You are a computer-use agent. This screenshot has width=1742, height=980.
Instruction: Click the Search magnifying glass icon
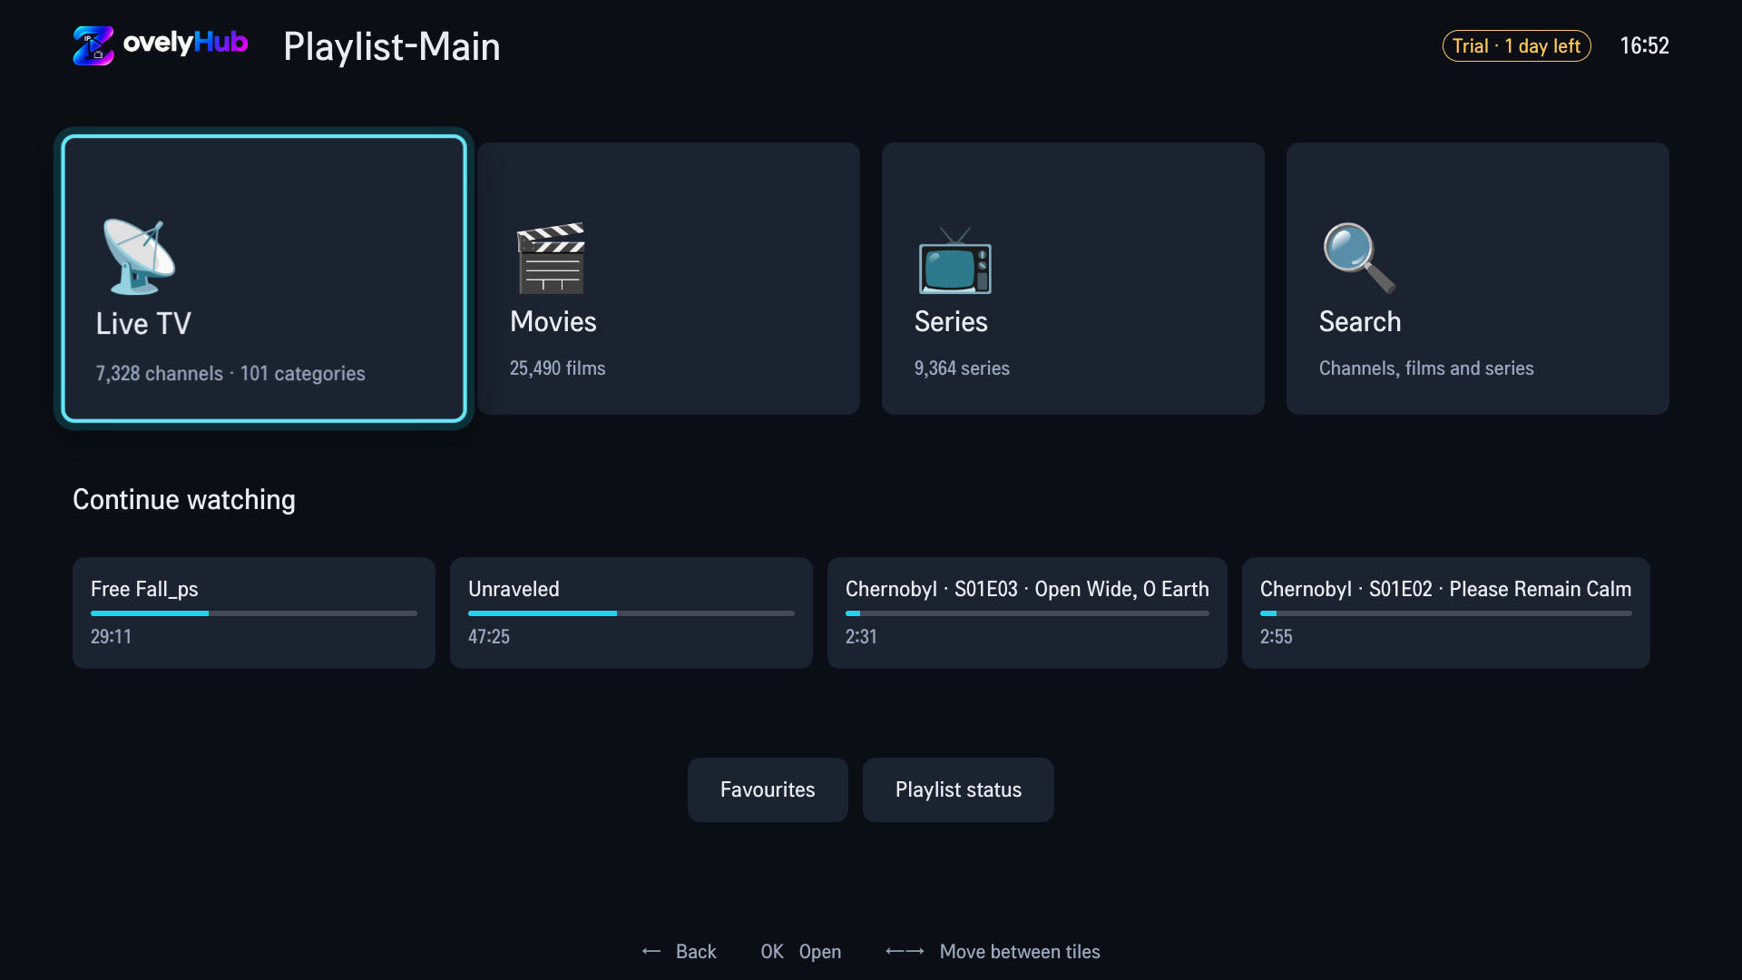(x=1359, y=258)
